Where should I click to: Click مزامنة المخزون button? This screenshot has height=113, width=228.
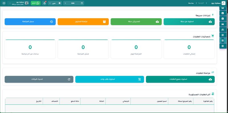(x=83, y=22)
